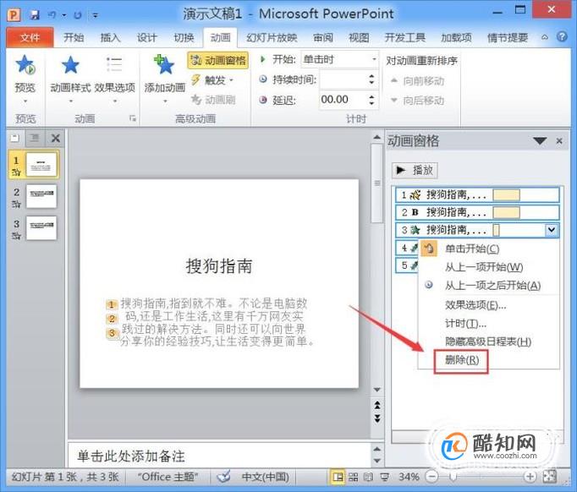Viewport: 577px width, 492px height.
Task: Switch to the Review (审阅) tab
Action: tap(323, 37)
